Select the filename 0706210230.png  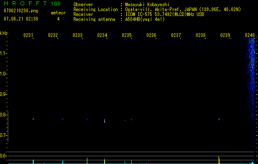point(21,11)
